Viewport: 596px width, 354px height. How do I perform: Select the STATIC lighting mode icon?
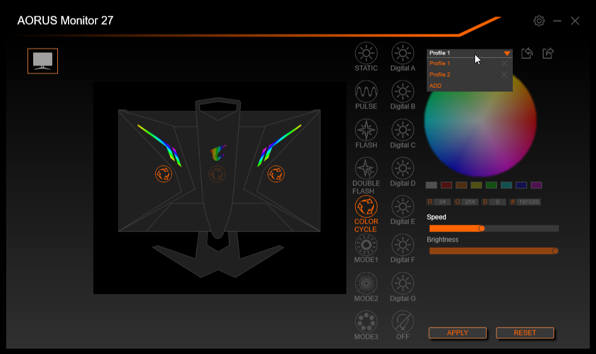pos(366,53)
